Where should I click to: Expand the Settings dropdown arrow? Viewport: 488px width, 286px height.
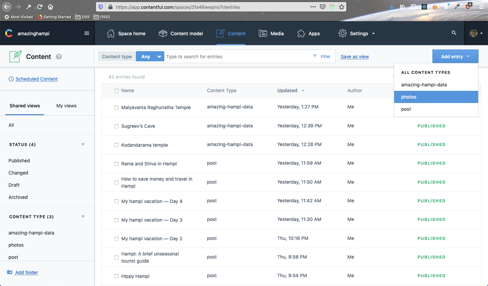pyautogui.click(x=373, y=34)
